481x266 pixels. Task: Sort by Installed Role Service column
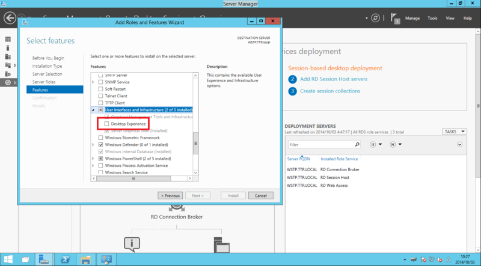[339, 159]
